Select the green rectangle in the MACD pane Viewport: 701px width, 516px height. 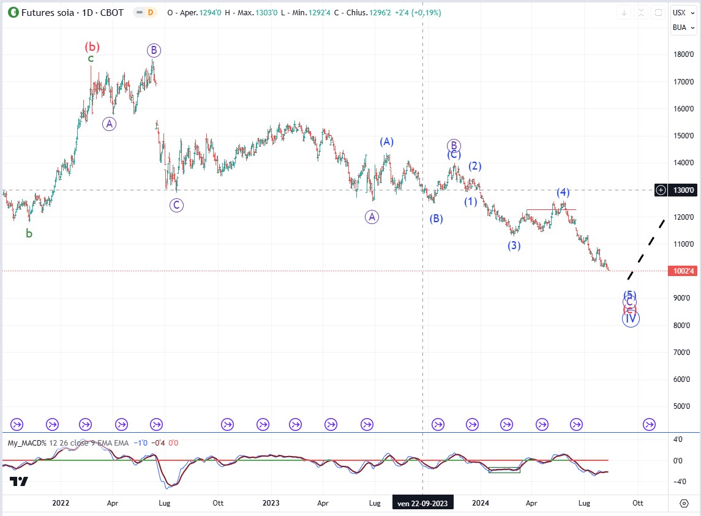click(x=504, y=470)
